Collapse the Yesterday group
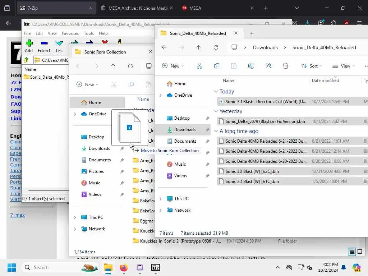 tap(216, 111)
